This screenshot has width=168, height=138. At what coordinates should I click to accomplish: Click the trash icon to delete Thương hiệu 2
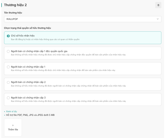point(158,5)
